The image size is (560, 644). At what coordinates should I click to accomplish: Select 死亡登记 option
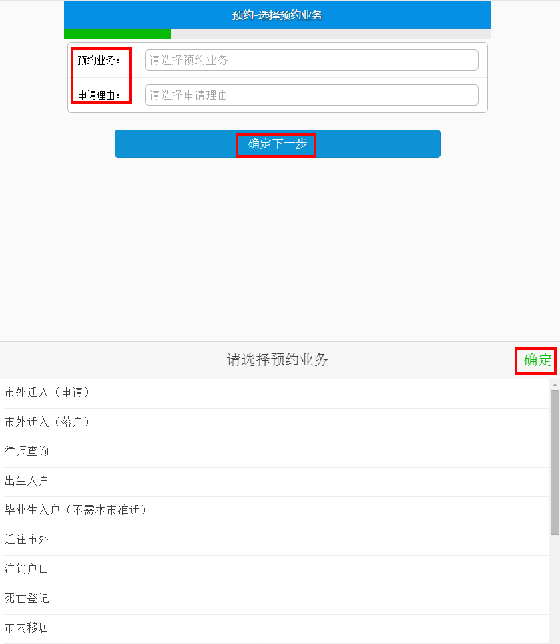coord(27,599)
